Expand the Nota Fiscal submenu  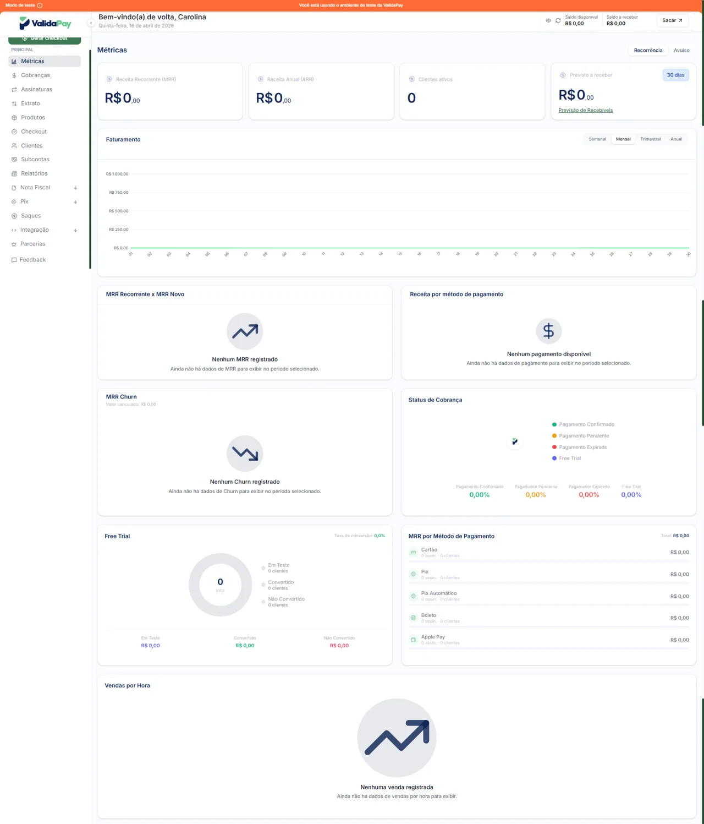pos(75,188)
